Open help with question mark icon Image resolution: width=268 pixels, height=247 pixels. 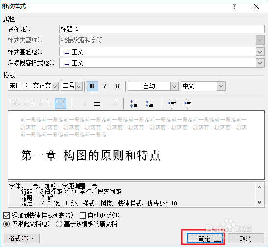234,6
